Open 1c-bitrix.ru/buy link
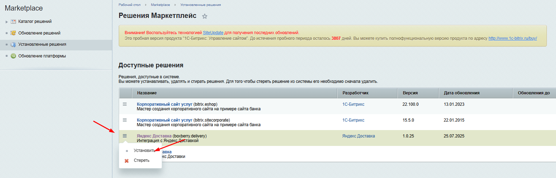The height and width of the screenshot is (178, 556). [513, 38]
